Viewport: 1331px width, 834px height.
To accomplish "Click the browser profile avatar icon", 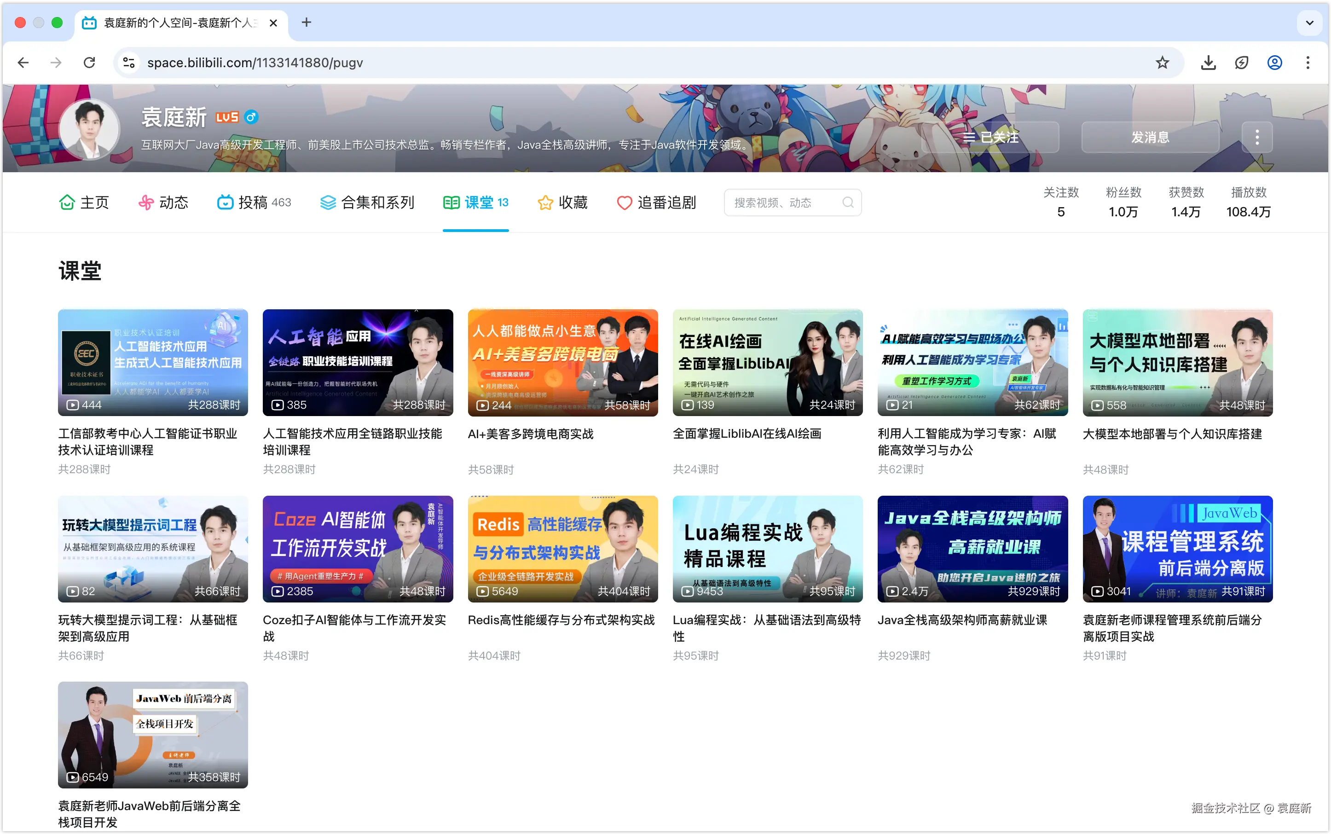I will pyautogui.click(x=1274, y=63).
